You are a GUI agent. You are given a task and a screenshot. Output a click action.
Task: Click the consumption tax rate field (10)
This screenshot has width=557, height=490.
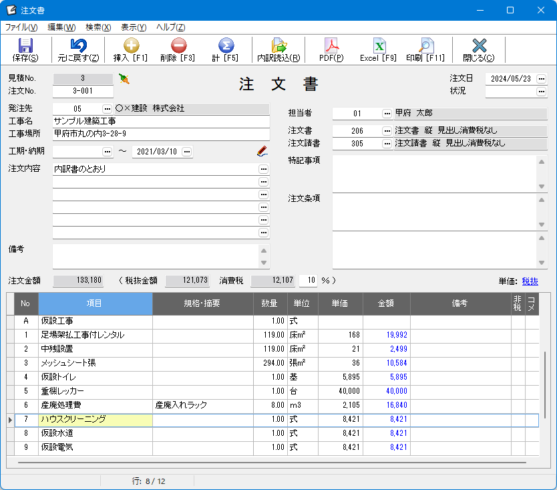point(308,281)
